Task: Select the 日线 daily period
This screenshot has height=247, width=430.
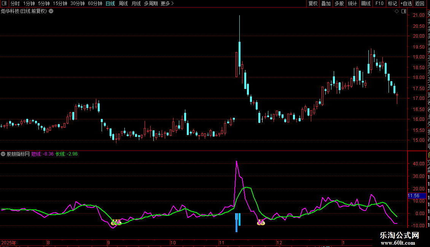Action: 110,3
